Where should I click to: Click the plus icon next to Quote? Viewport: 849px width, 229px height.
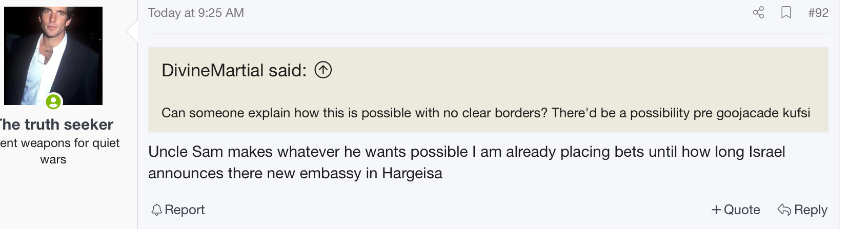(716, 210)
